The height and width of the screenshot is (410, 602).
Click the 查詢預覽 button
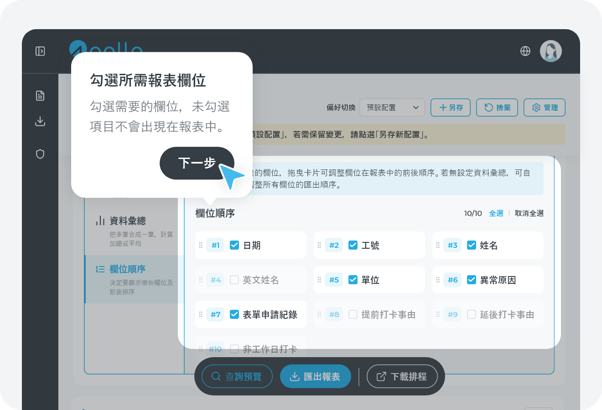coord(237,377)
